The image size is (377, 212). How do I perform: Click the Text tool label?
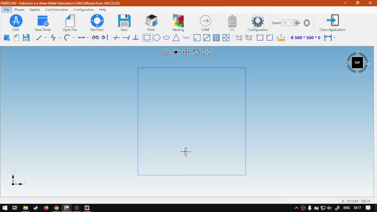[x=186, y=38]
